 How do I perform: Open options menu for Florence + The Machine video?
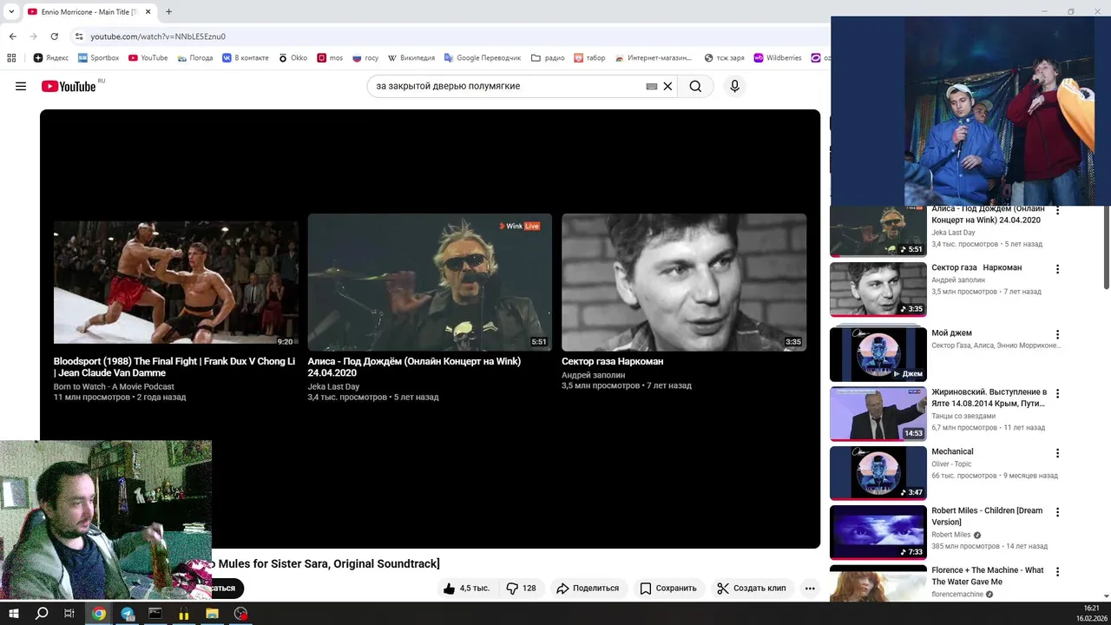click(1057, 571)
